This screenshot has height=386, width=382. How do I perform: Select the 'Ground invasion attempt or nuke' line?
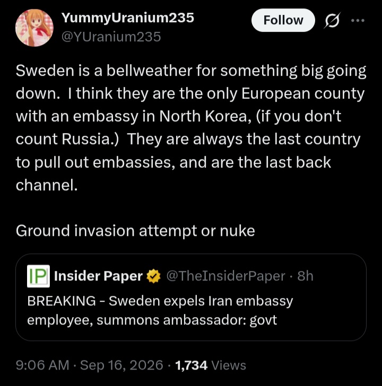pyautogui.click(x=135, y=231)
